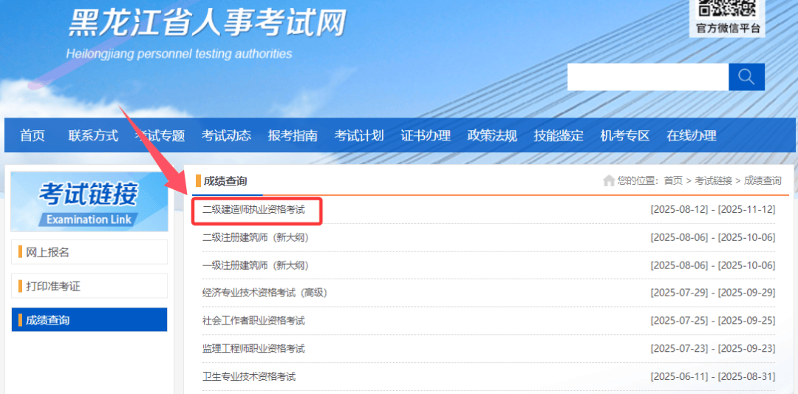Open 证书办理 from the navigation bar
Image resolution: width=798 pixels, height=394 pixels.
[x=426, y=135]
